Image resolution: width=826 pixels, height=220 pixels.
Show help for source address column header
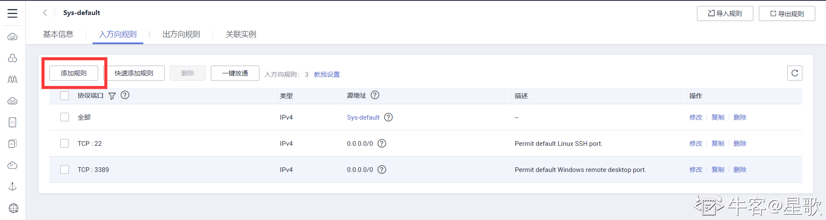pos(375,95)
